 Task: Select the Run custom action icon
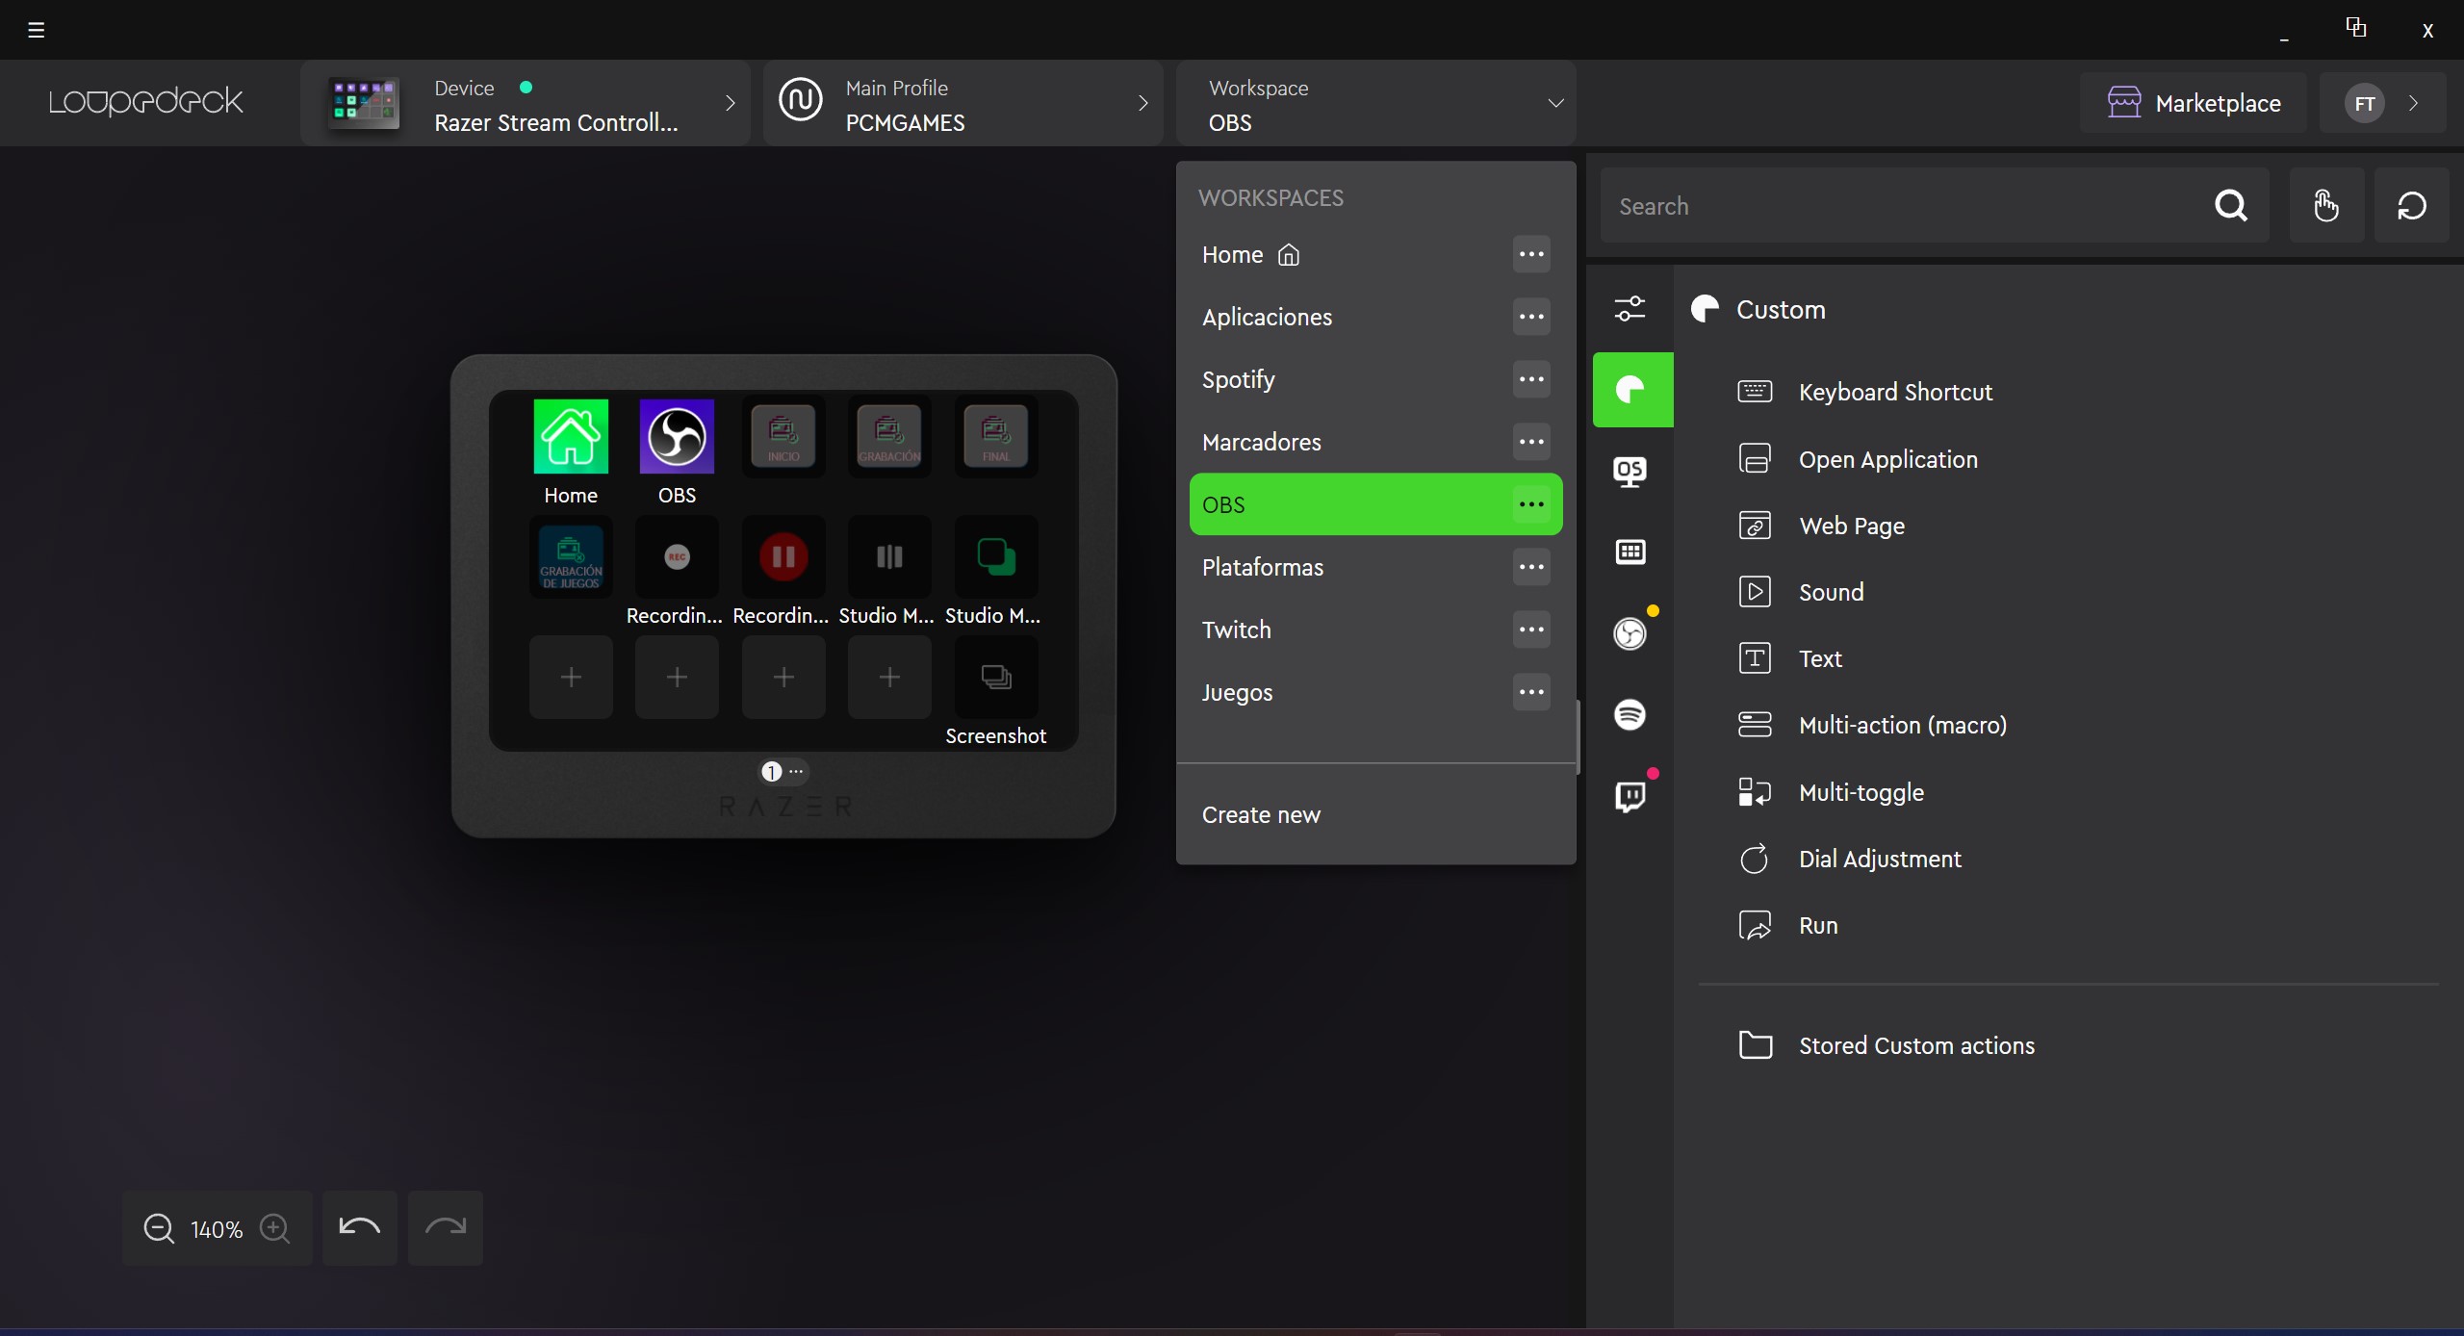1754,925
